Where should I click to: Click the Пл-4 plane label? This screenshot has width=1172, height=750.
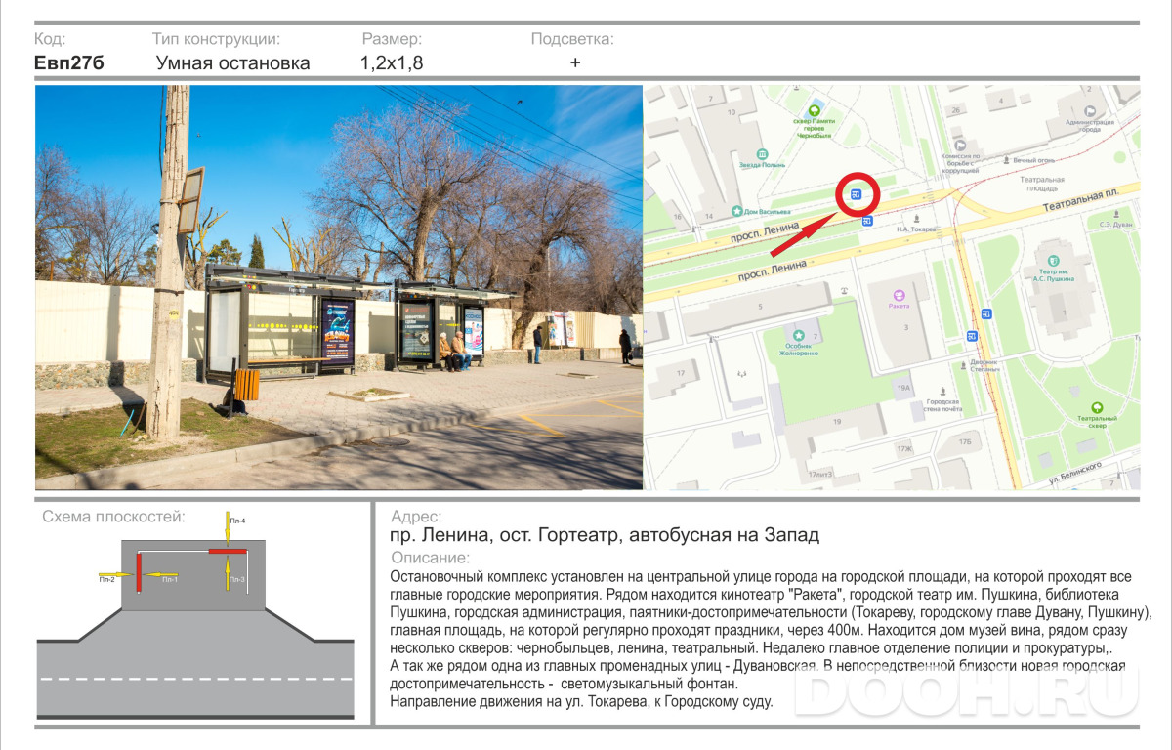point(237,521)
